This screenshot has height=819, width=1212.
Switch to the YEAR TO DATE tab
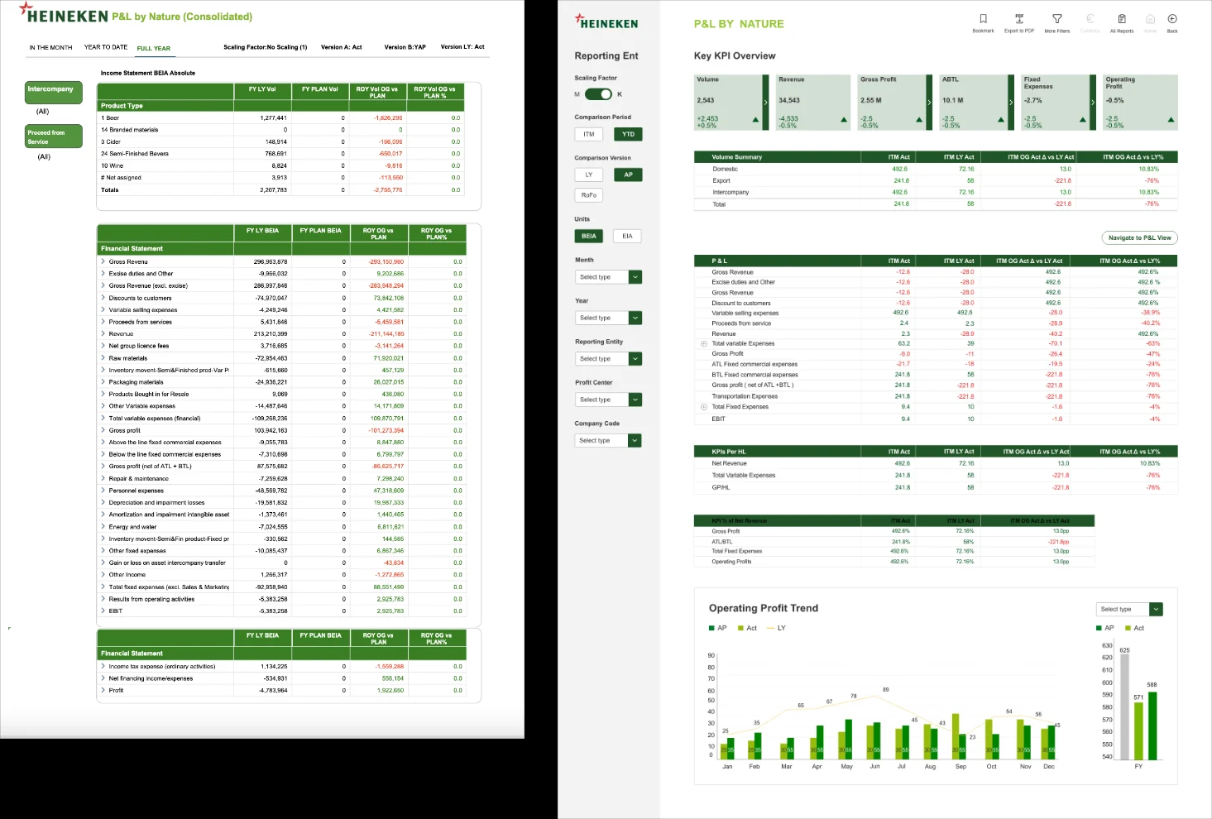tap(106, 47)
